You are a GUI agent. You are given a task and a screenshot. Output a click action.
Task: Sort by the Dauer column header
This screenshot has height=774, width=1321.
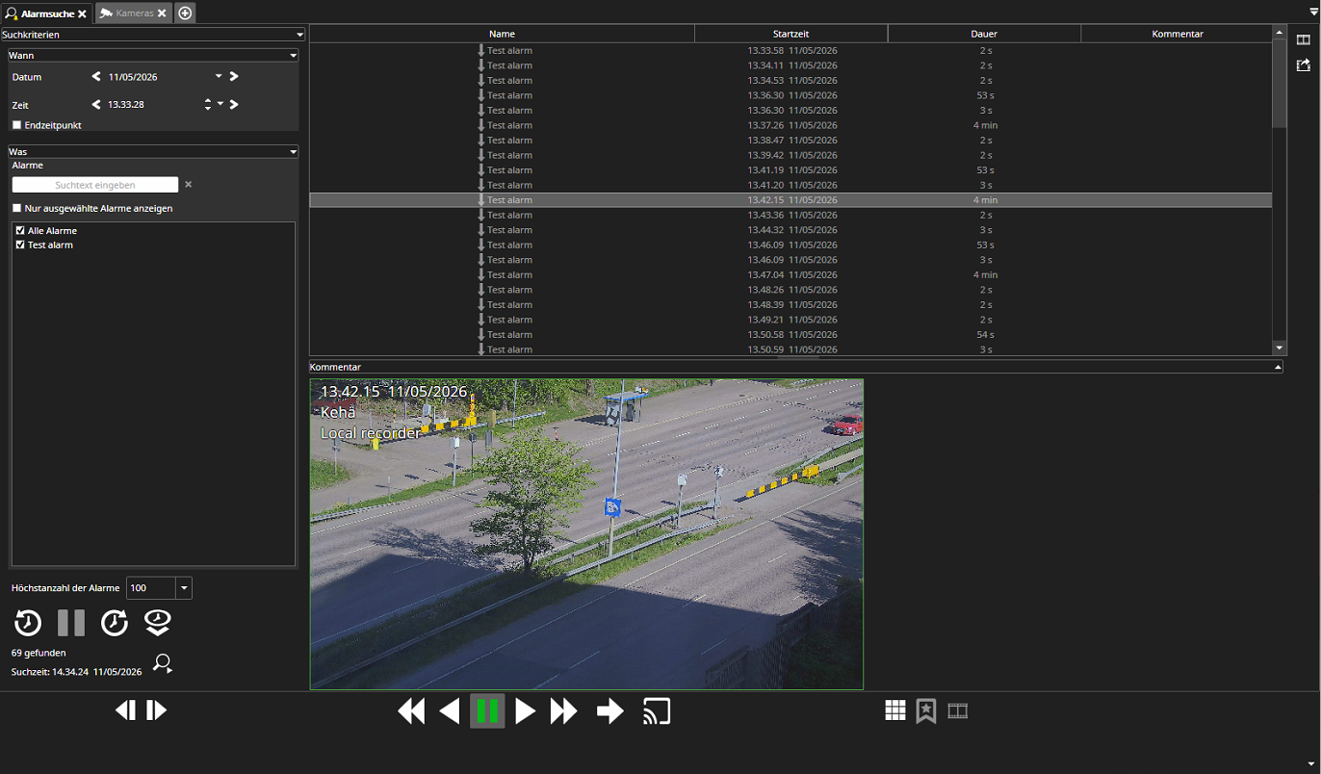(x=984, y=34)
